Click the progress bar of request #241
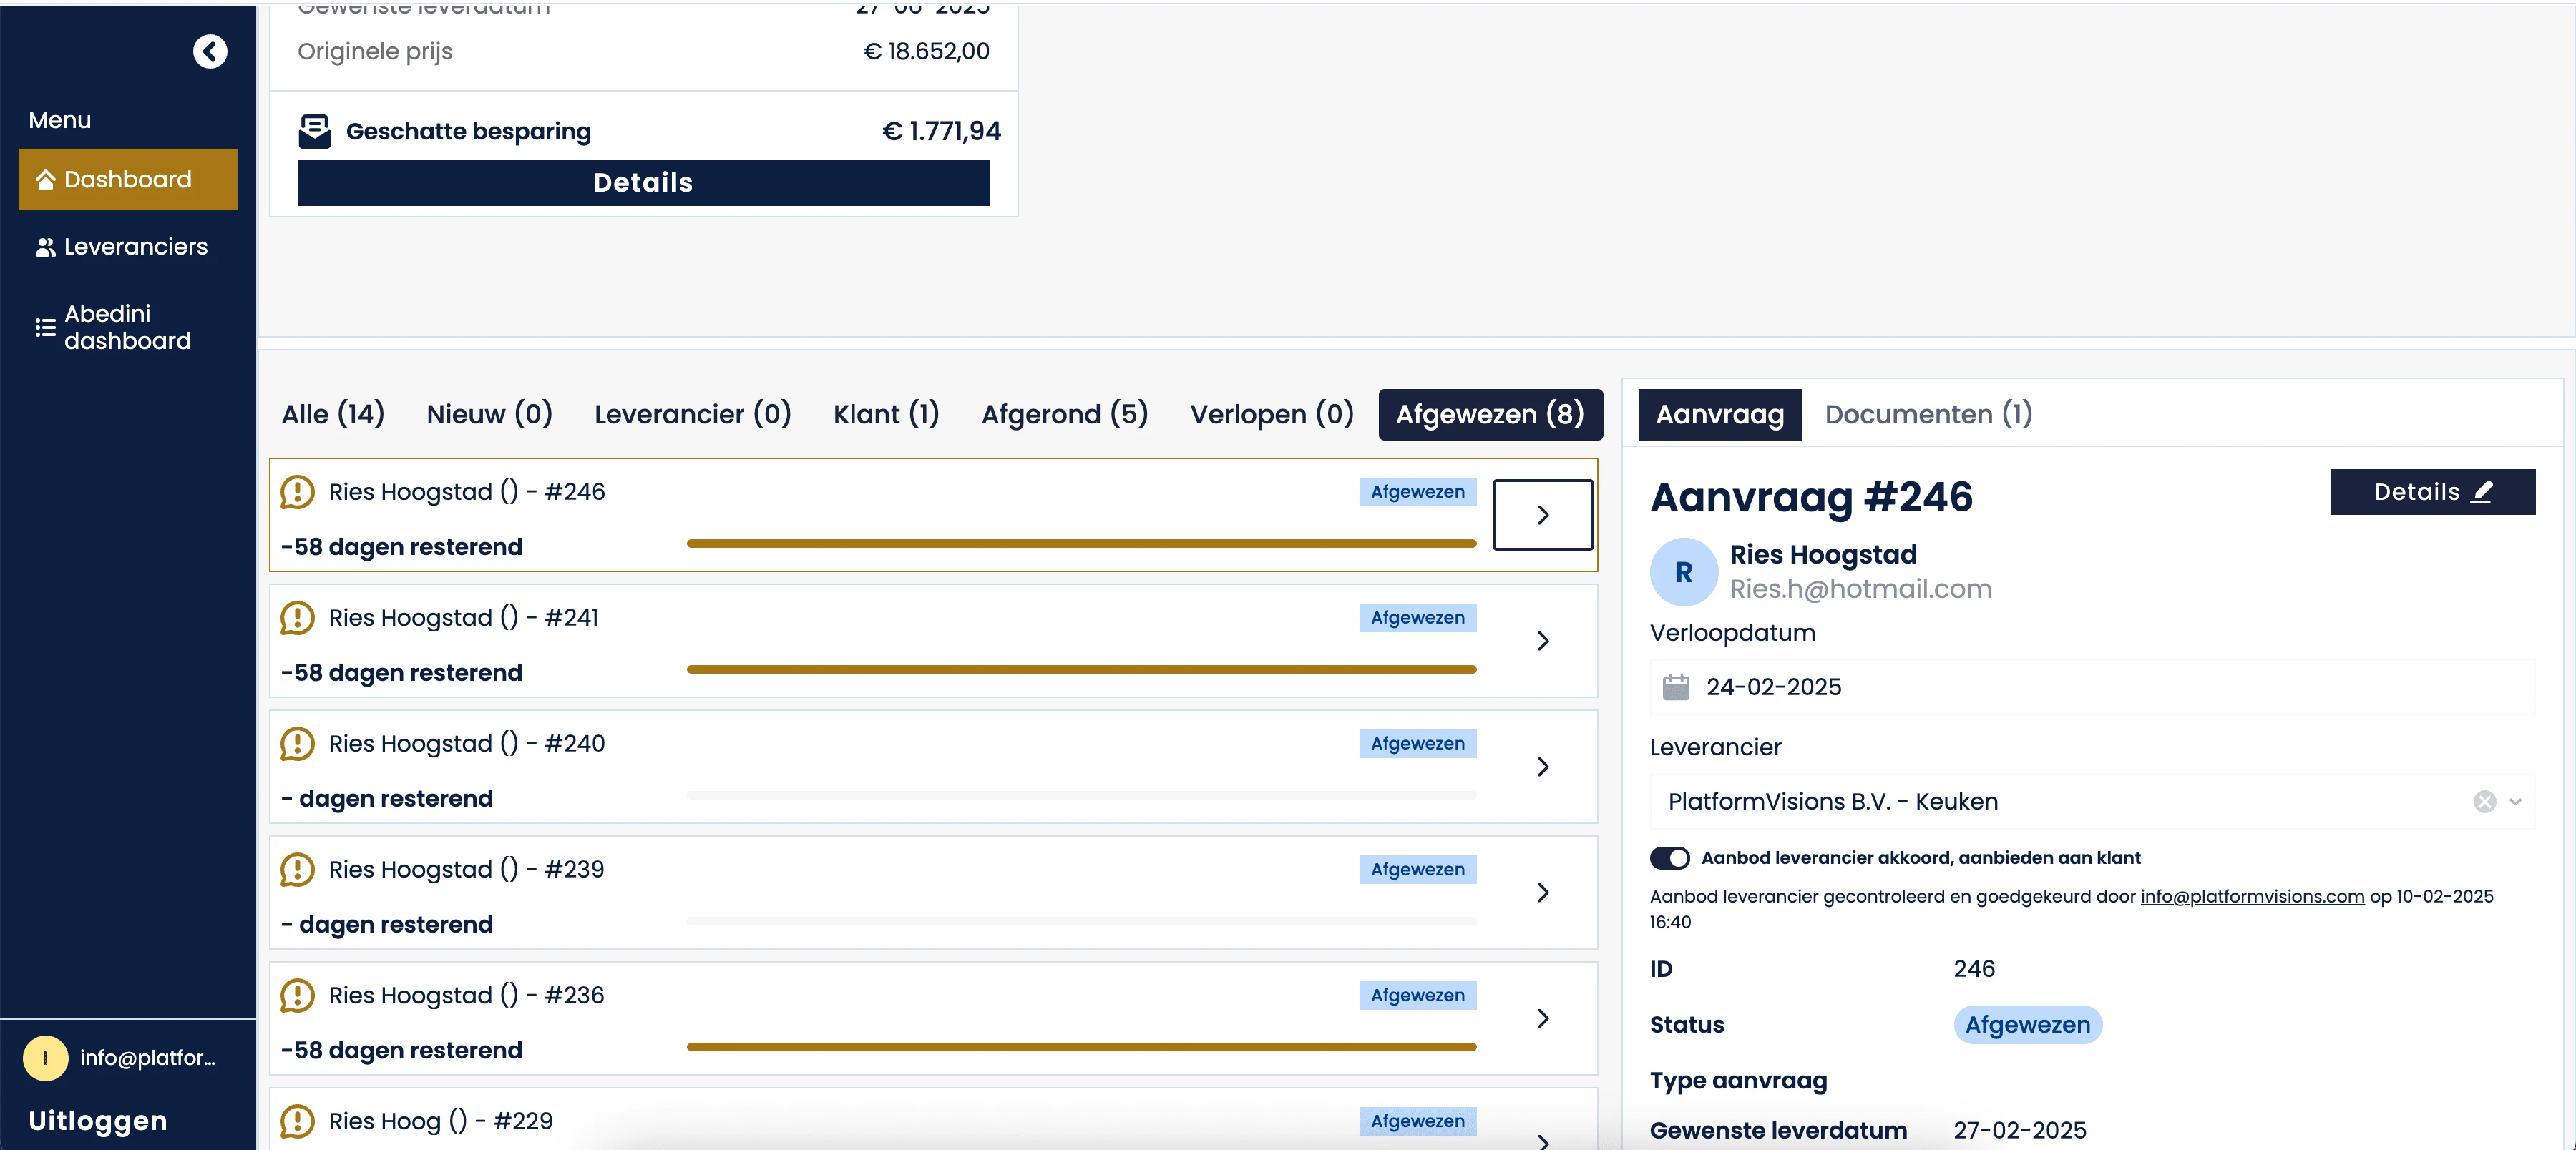Screen dimensions: 2576x1150 click(1080, 669)
